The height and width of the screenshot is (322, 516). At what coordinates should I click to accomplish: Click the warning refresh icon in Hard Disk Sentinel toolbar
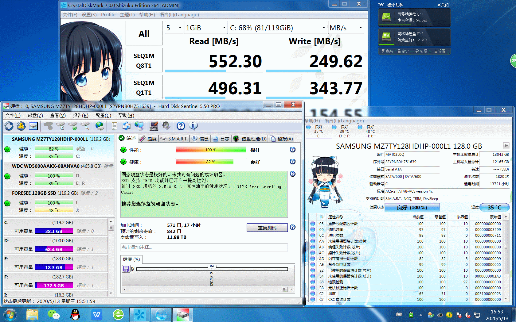[21, 126]
